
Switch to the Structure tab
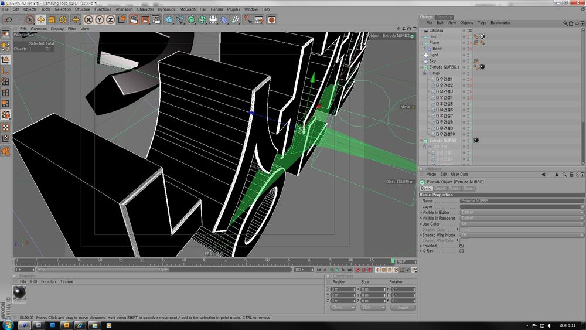point(444,17)
